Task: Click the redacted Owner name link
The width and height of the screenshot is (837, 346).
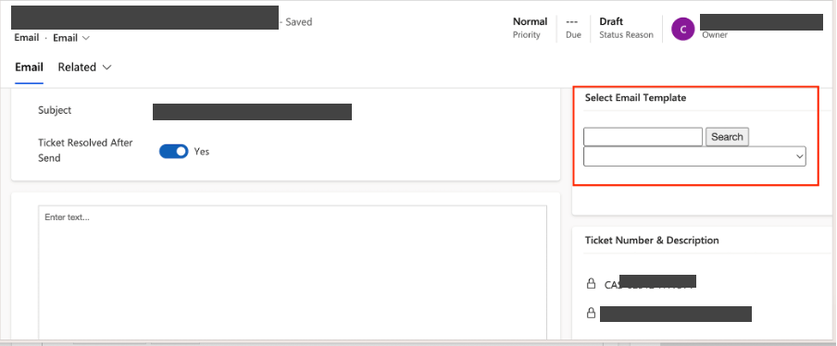Action: pos(761,22)
